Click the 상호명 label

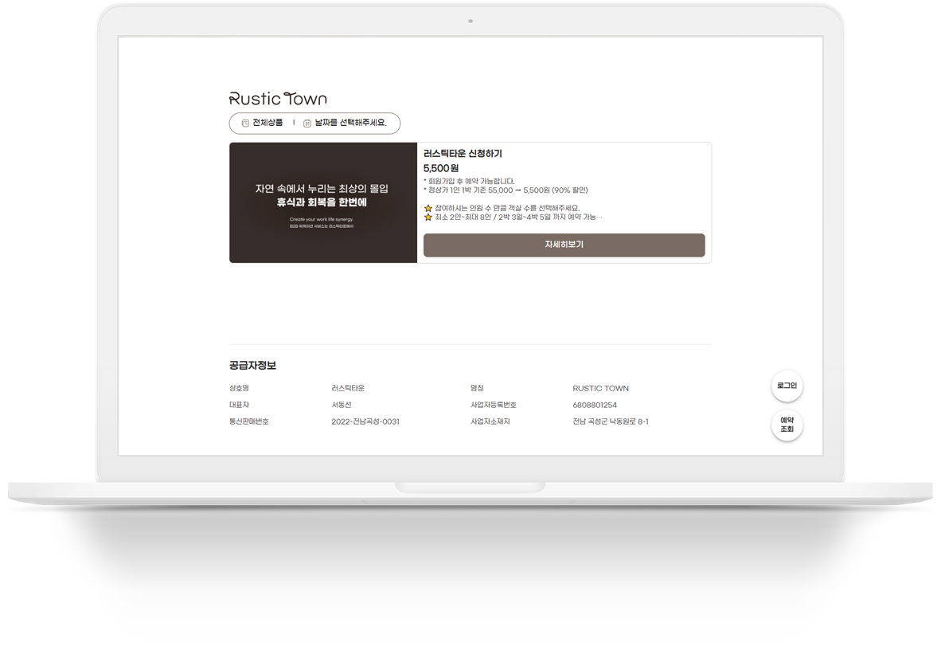[239, 388]
